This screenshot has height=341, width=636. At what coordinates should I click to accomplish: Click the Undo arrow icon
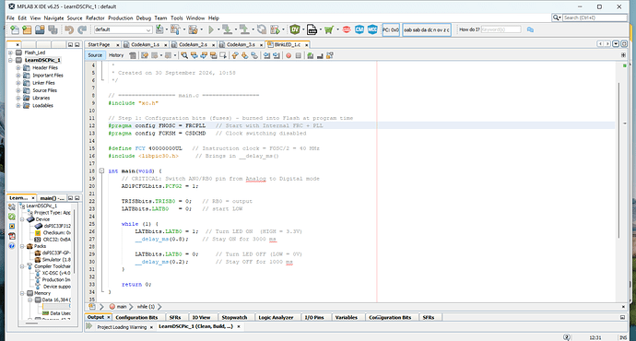(69, 29)
